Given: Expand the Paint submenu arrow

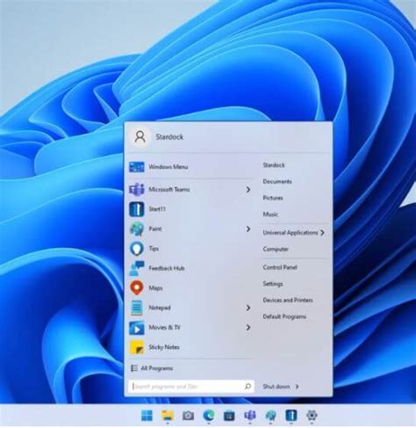Looking at the screenshot, I should (248, 229).
